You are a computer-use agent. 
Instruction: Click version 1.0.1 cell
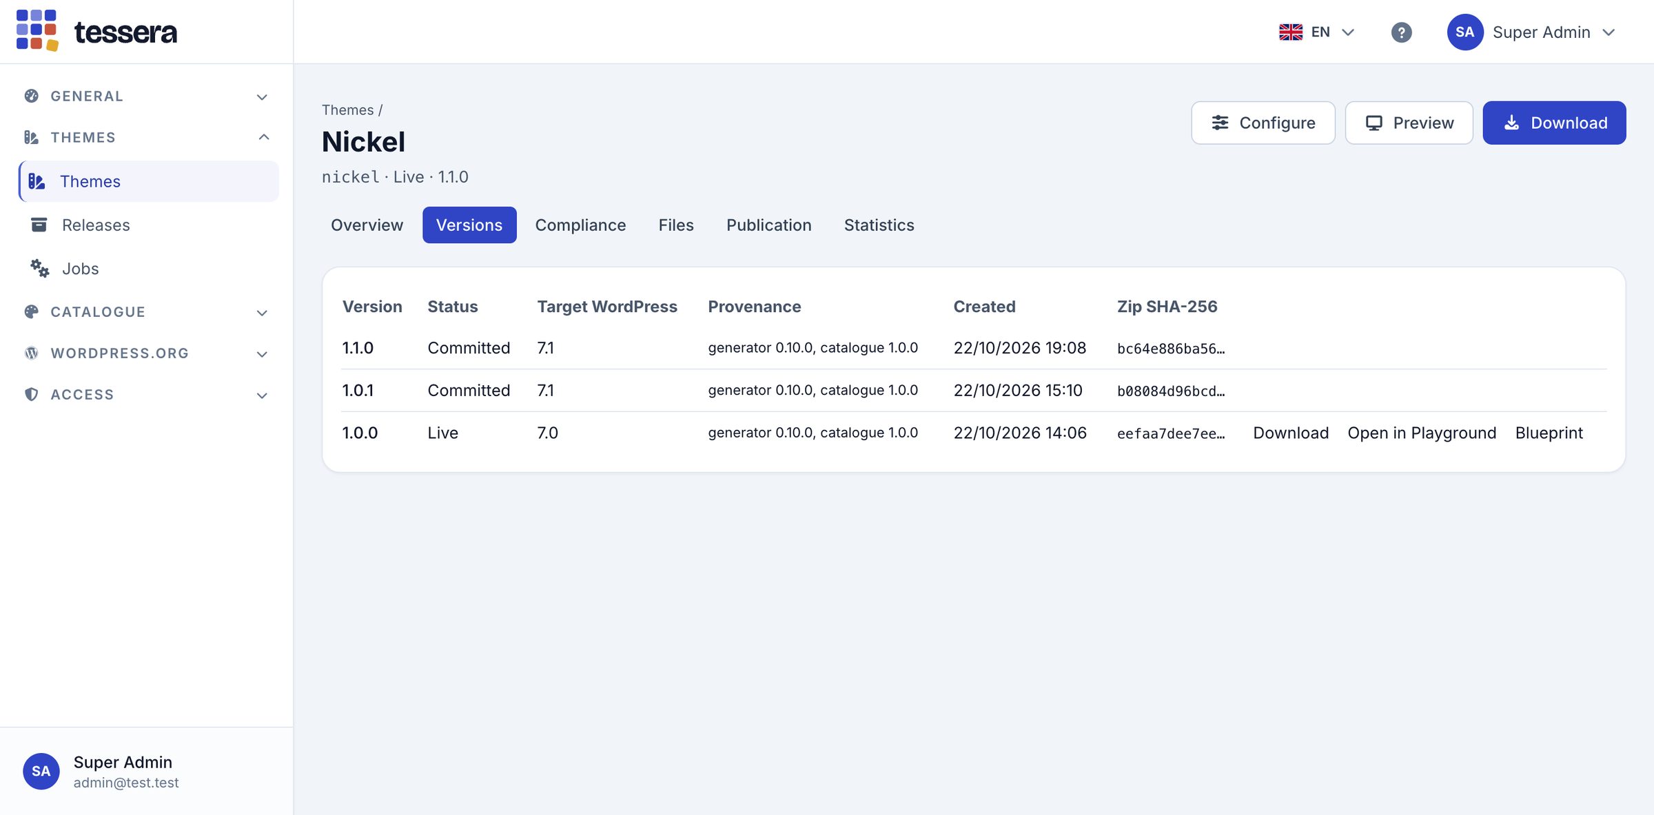pyautogui.click(x=358, y=391)
